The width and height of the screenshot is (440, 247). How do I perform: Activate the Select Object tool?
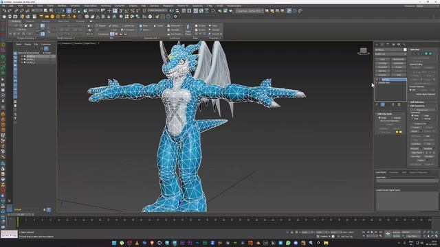[45, 11]
